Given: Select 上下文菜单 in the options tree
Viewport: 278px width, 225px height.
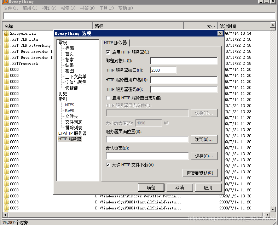Looking at the screenshot, I should [76, 77].
